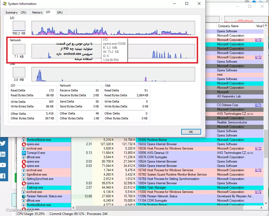The image size is (269, 216).
Task: Click the 'CPU Usage: 35.29%' status bar entry
Action: (31, 214)
